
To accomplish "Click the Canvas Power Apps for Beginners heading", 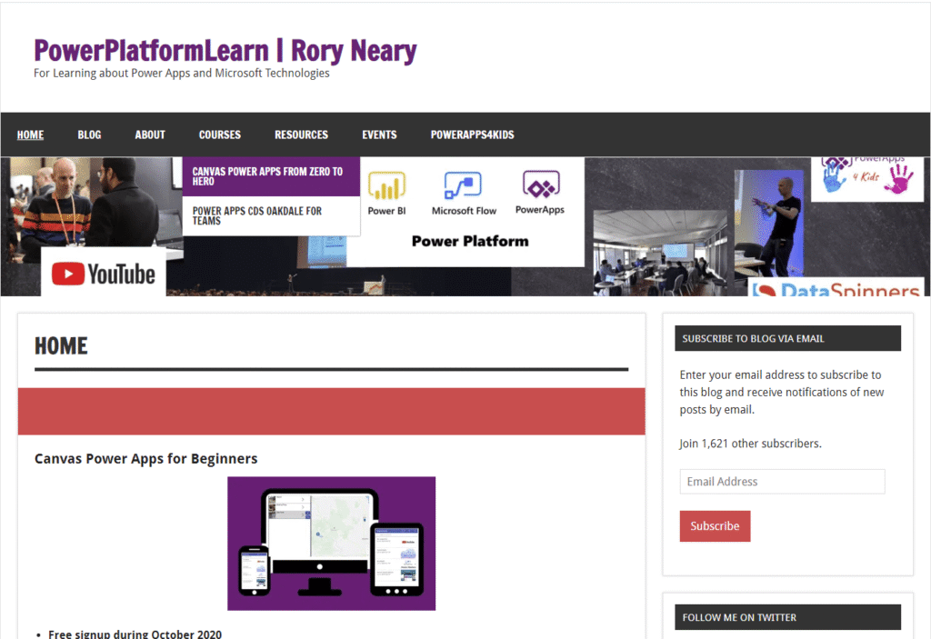I will (146, 458).
